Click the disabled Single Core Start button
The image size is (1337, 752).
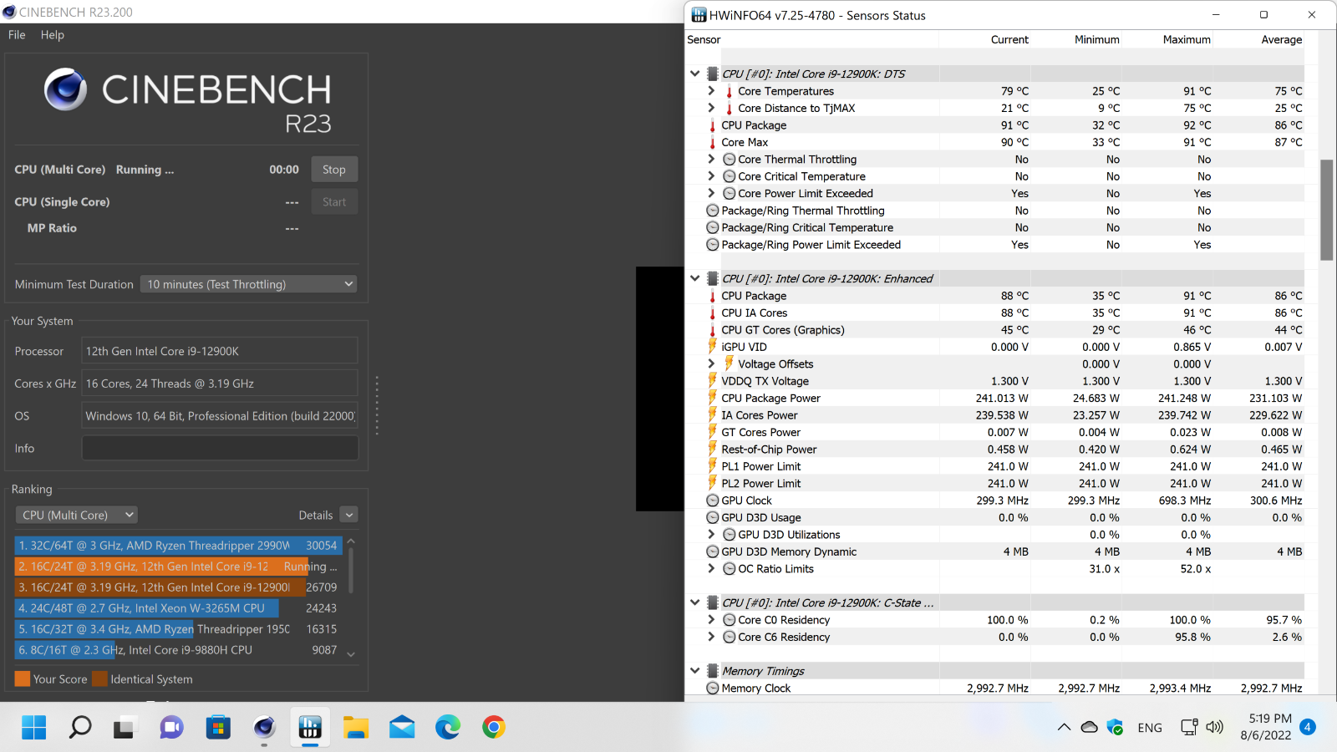coord(334,202)
